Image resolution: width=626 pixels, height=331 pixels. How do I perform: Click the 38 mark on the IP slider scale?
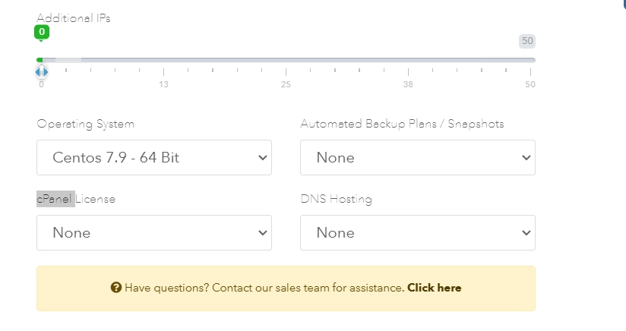point(409,84)
